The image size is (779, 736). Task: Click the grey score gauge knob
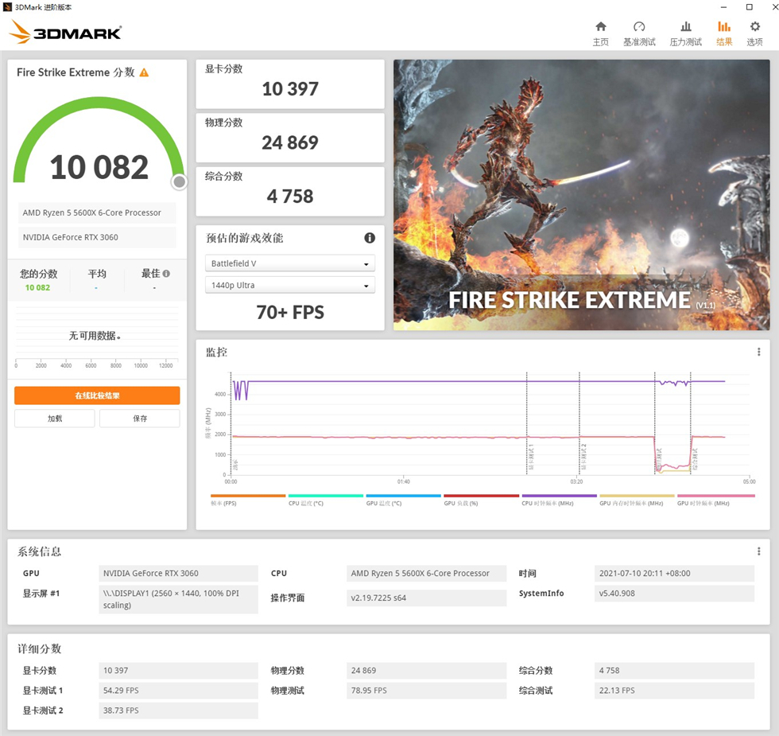[x=180, y=182]
